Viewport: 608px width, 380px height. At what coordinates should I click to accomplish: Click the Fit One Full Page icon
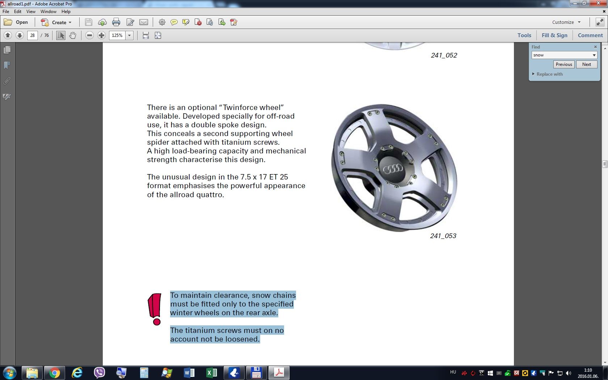click(158, 35)
